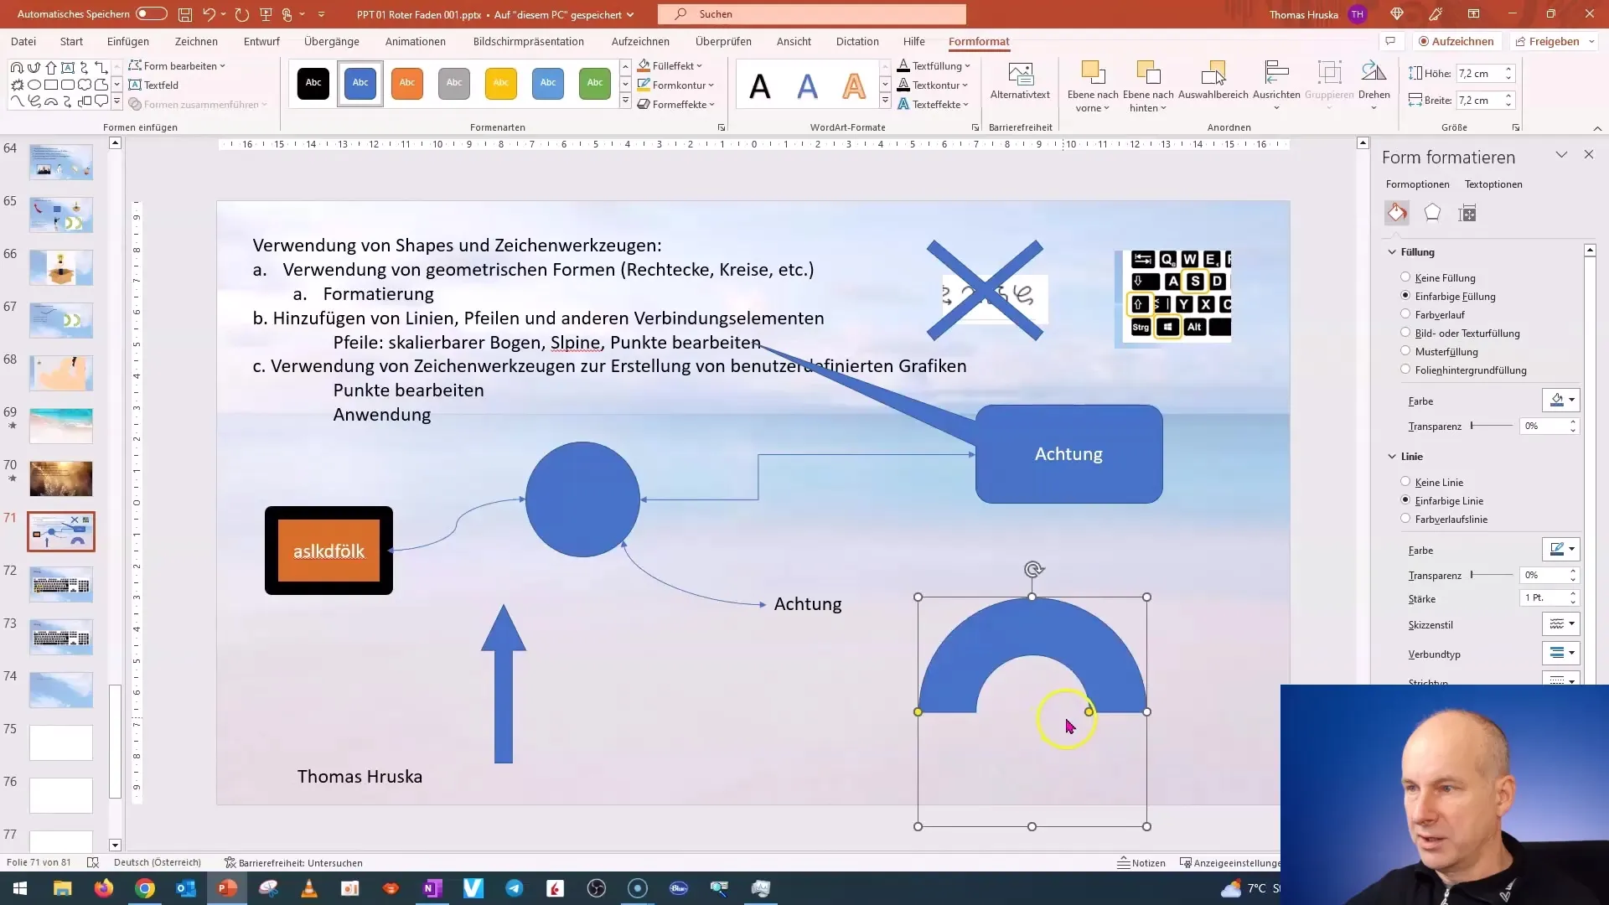Click the rotation handle above the arch shape
The height and width of the screenshot is (905, 1609).
coord(1033,570)
